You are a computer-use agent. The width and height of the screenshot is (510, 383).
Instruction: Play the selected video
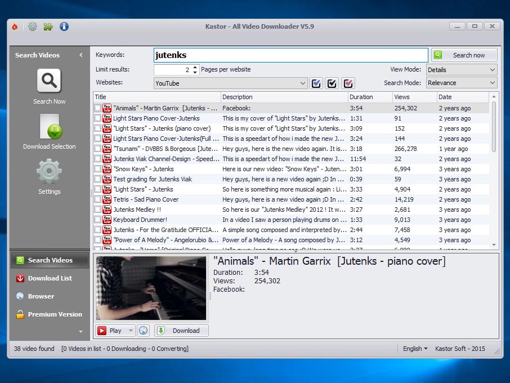[111, 331]
